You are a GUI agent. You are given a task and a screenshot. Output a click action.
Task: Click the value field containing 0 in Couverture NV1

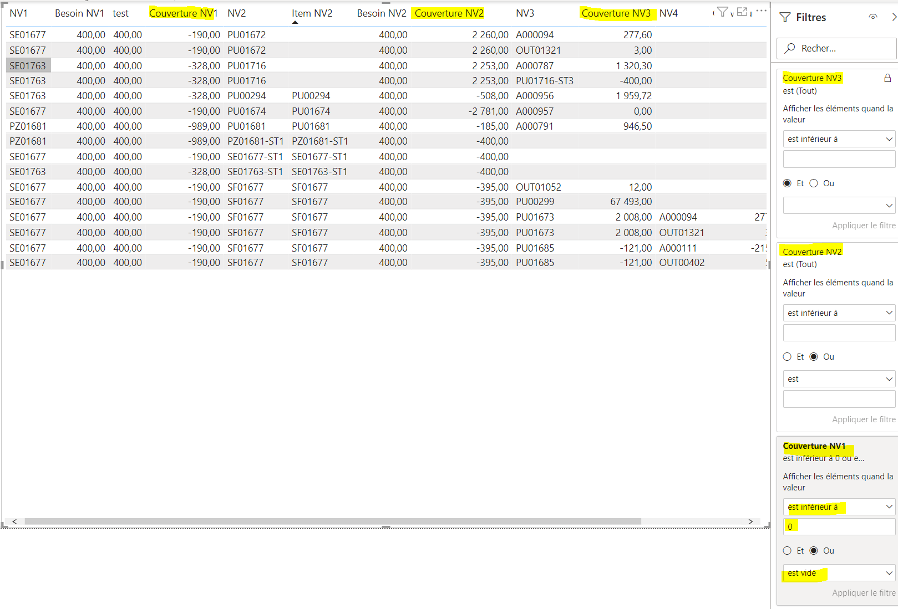coord(839,526)
